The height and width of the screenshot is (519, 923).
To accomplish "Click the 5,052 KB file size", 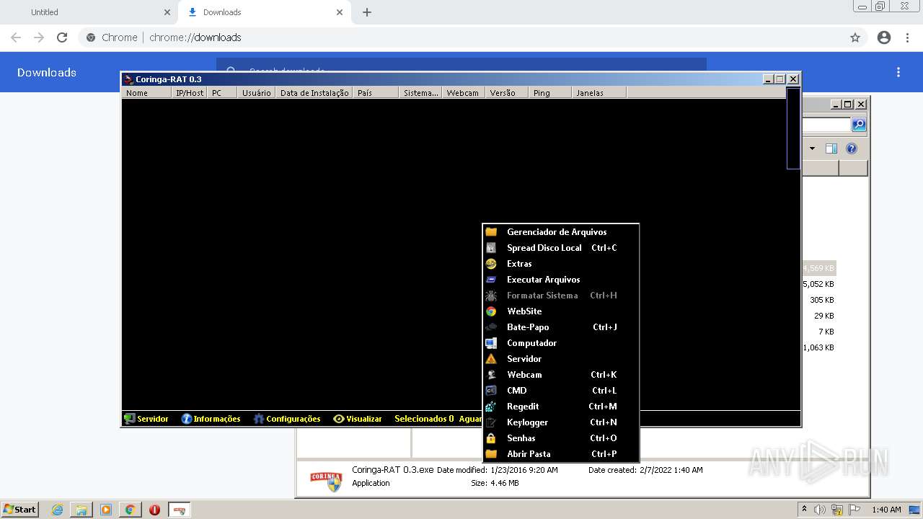I will (818, 284).
